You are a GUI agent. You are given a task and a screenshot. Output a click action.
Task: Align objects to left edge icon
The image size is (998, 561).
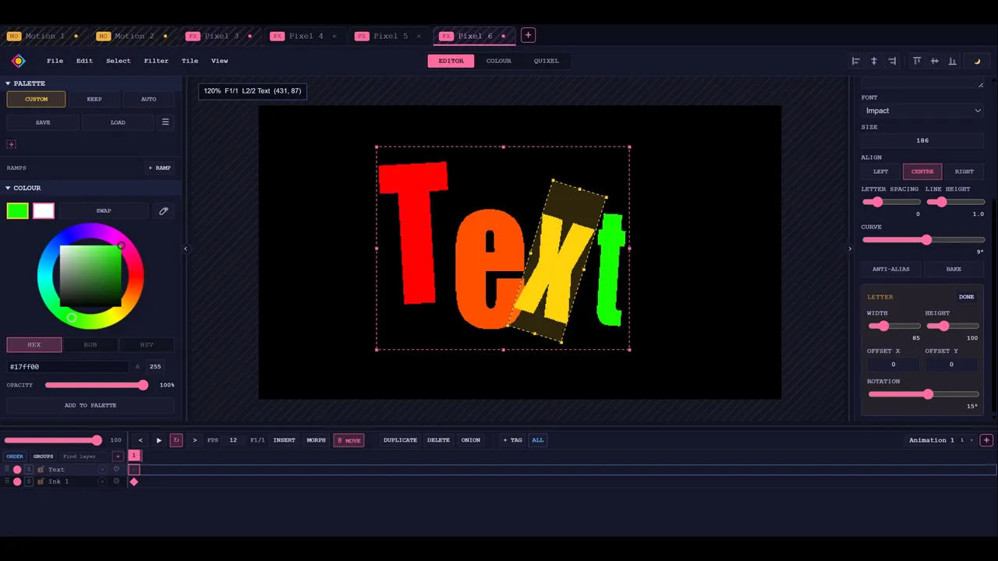(x=855, y=61)
